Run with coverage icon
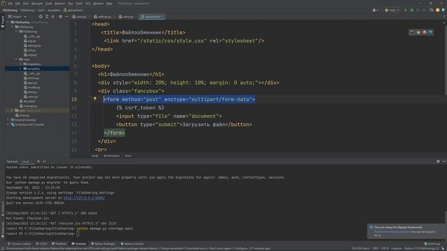 point(418,10)
